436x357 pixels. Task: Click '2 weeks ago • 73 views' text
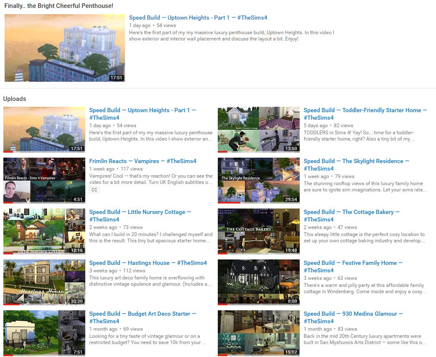pyautogui.click(x=116, y=227)
